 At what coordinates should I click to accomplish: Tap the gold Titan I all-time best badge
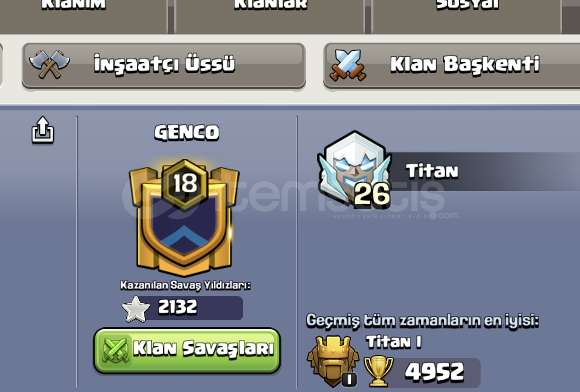click(x=333, y=361)
